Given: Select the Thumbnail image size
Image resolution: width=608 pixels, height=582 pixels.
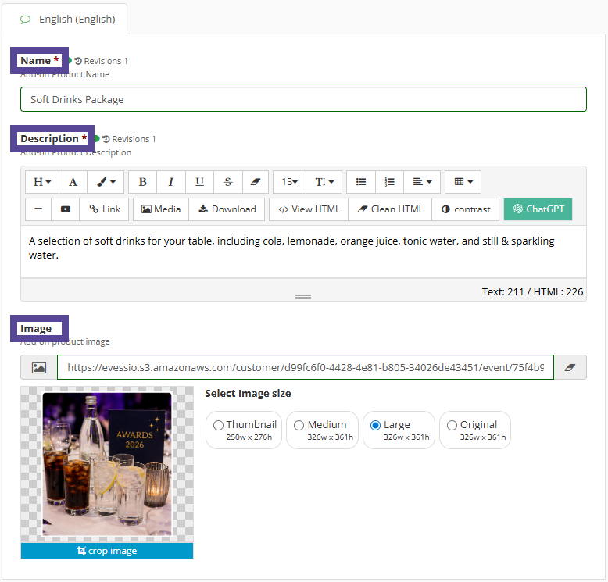Looking at the screenshot, I should pos(244,430).
